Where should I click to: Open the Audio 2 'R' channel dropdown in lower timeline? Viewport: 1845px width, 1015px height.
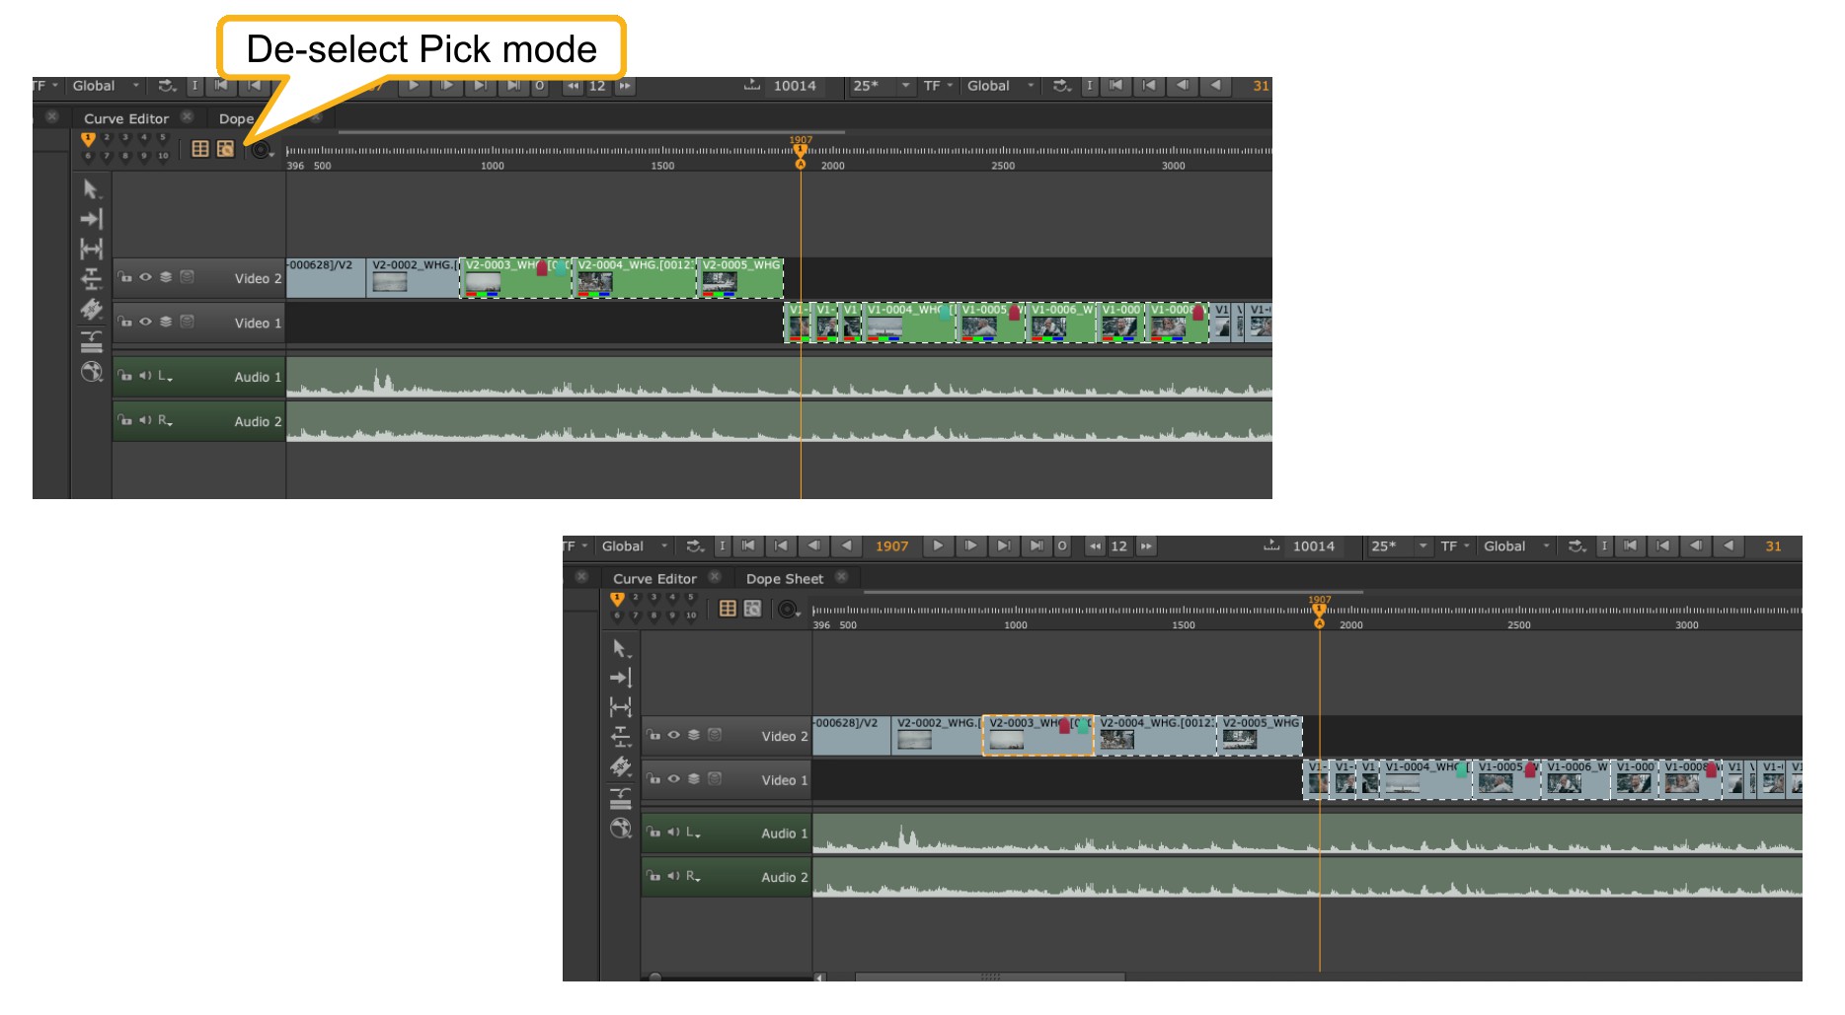coord(694,877)
